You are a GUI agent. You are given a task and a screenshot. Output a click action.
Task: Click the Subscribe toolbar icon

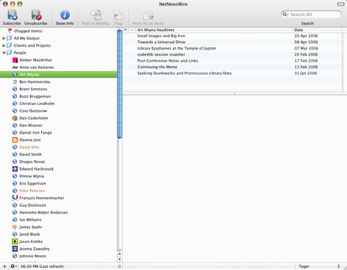[12, 15]
